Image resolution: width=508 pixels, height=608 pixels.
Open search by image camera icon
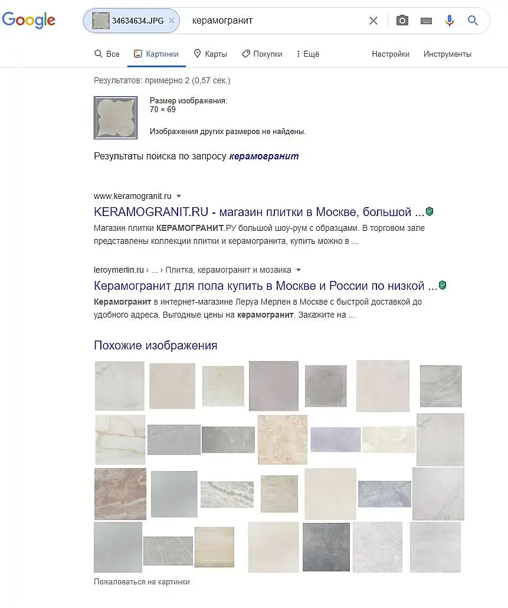click(x=402, y=21)
